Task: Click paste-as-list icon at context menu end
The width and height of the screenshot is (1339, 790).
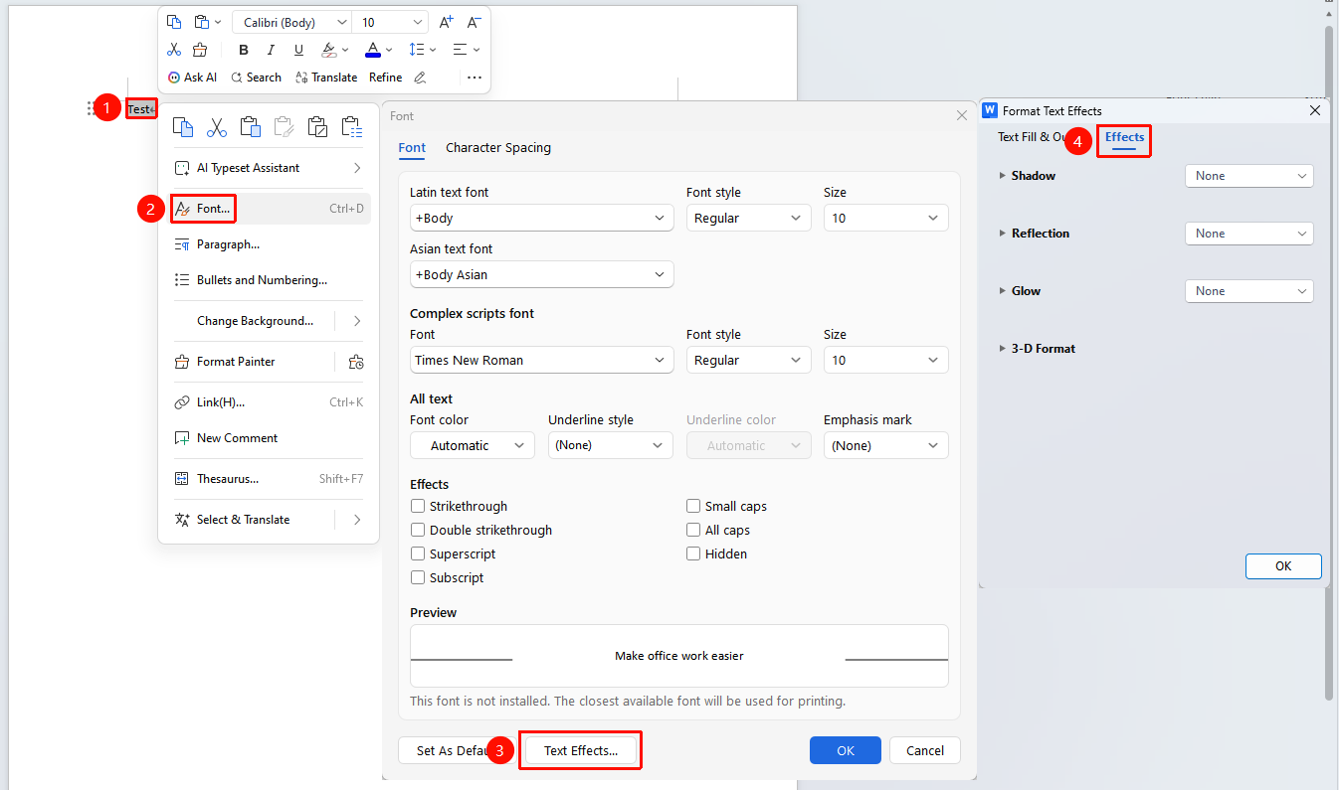Action: coord(352,126)
